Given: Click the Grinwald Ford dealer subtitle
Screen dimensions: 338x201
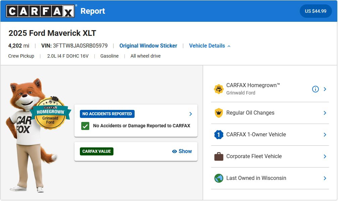Looking at the screenshot, I should [x=241, y=93].
